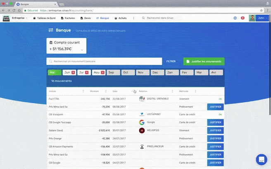The image size is (271, 169).
Task: Click the blue plus add icon
Action: click(x=235, y=18)
